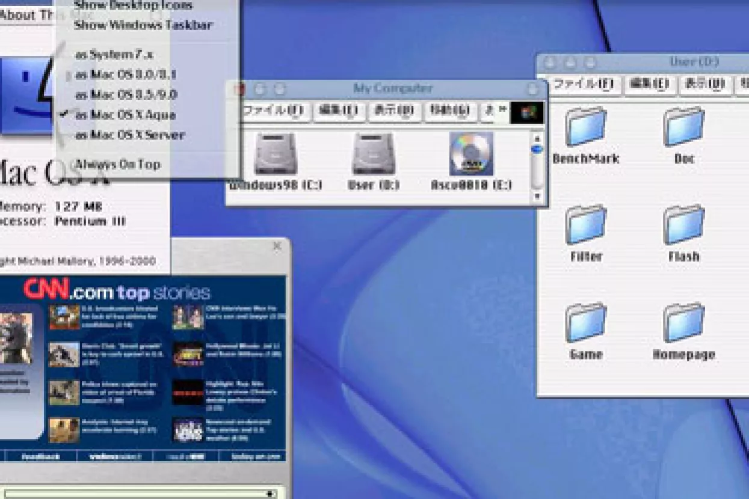Expand the » toolbar overflow in My Computer
749x499 pixels.
(x=503, y=110)
